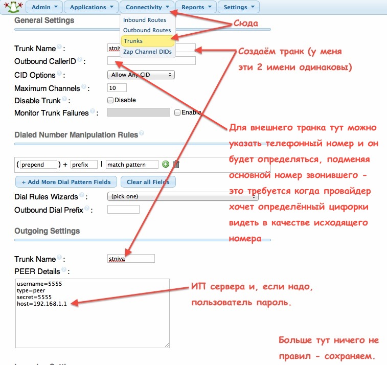Click help icon beside Outbound CallerID

point(80,60)
